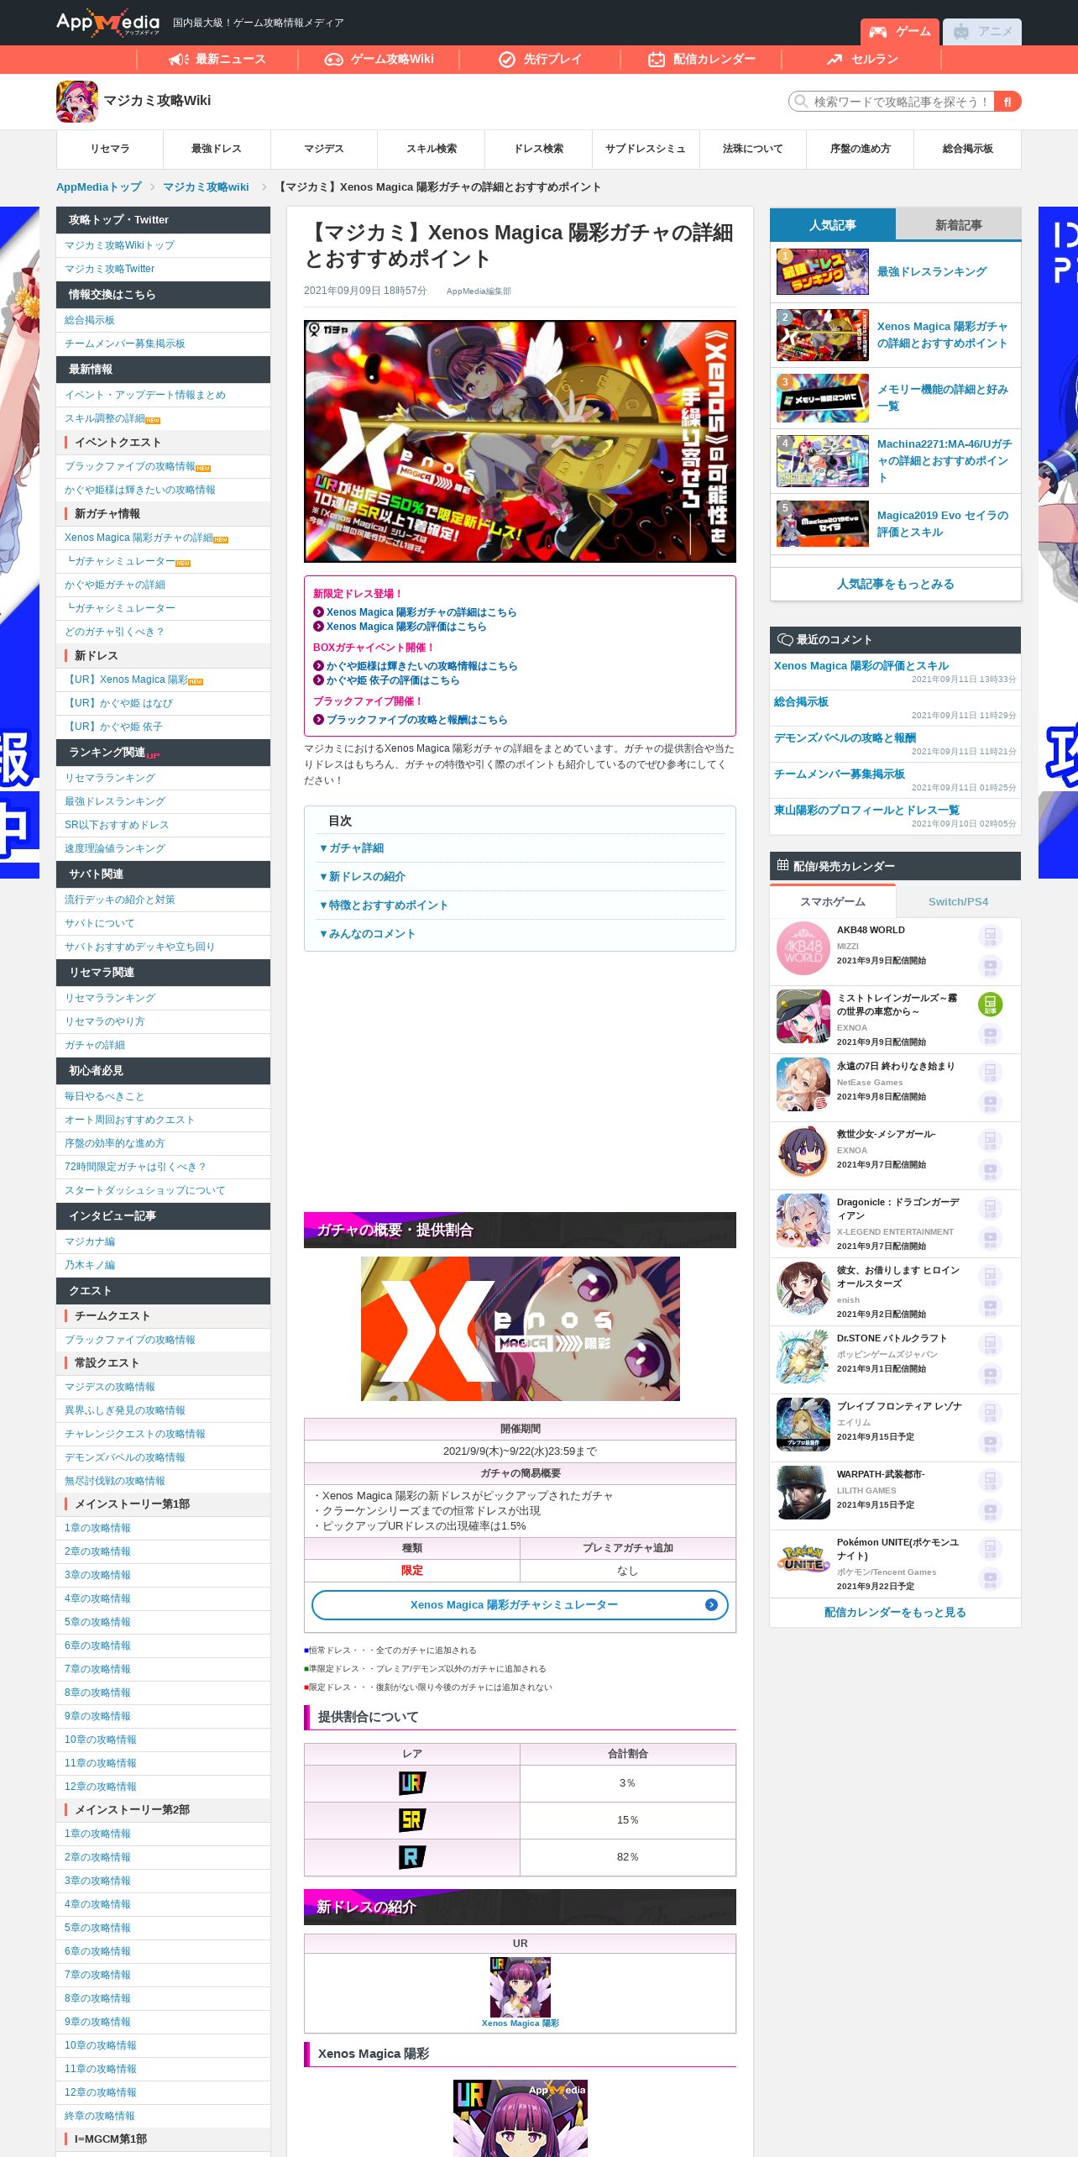
Task: Click the AKB48 WORLD app icon
Action: (803, 948)
